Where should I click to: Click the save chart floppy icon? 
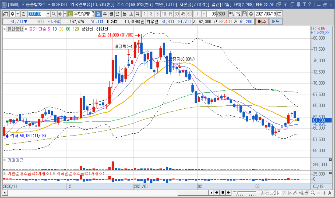tap(244, 14)
